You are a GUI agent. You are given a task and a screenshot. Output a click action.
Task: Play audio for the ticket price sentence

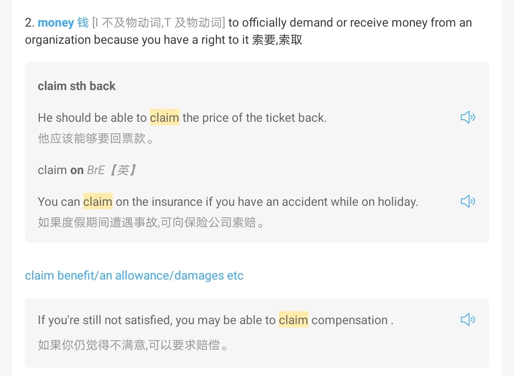pos(468,117)
